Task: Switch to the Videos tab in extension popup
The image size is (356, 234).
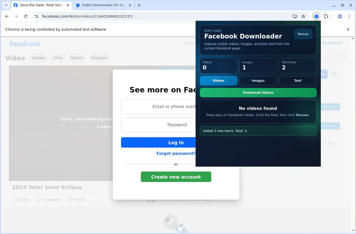Action: pyautogui.click(x=218, y=81)
